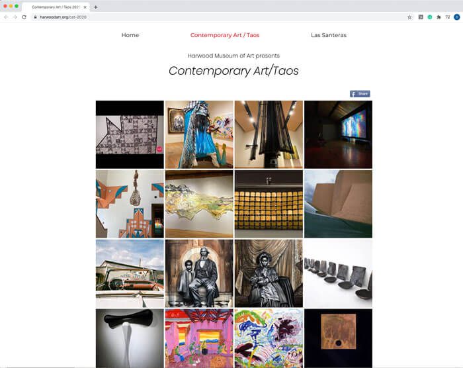Click the browser back arrow
This screenshot has width=463, height=368.
click(x=6, y=17)
